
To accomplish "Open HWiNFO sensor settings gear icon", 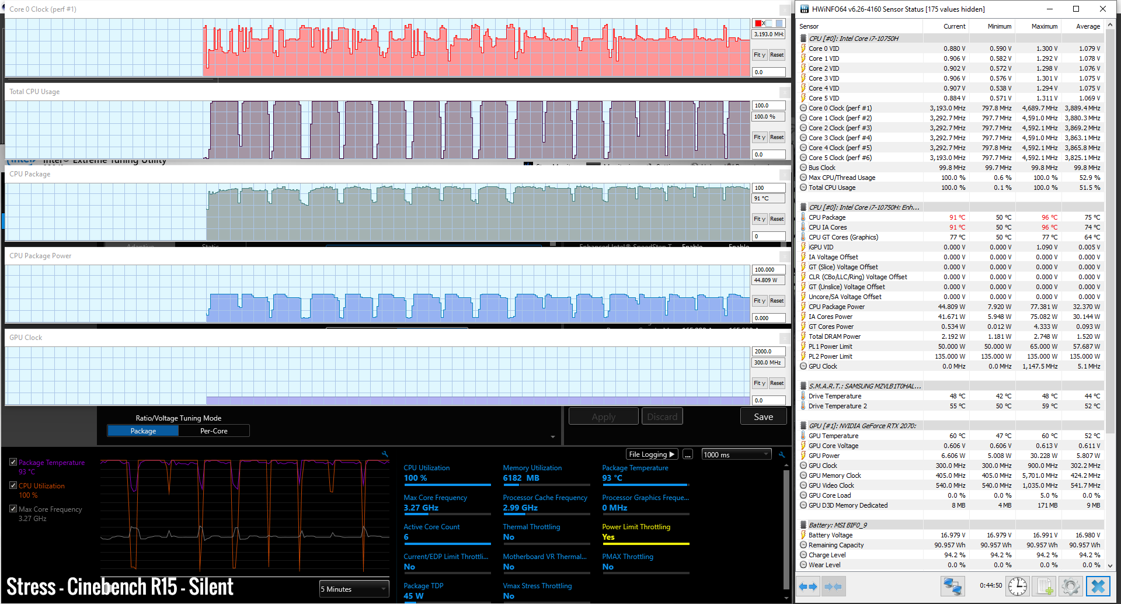I will (x=1071, y=586).
